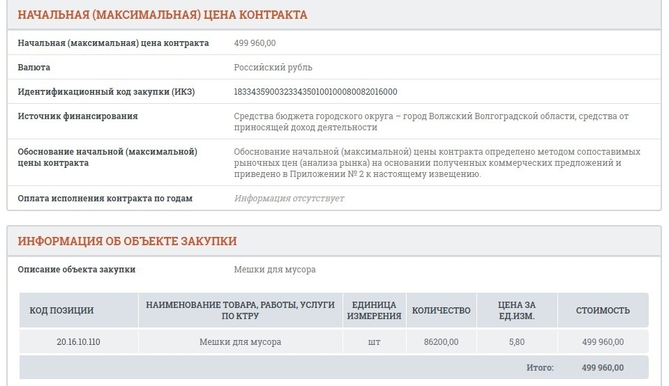The height and width of the screenshot is (386, 669).
Task: Select the 'Количество' column header
Action: coord(441,311)
